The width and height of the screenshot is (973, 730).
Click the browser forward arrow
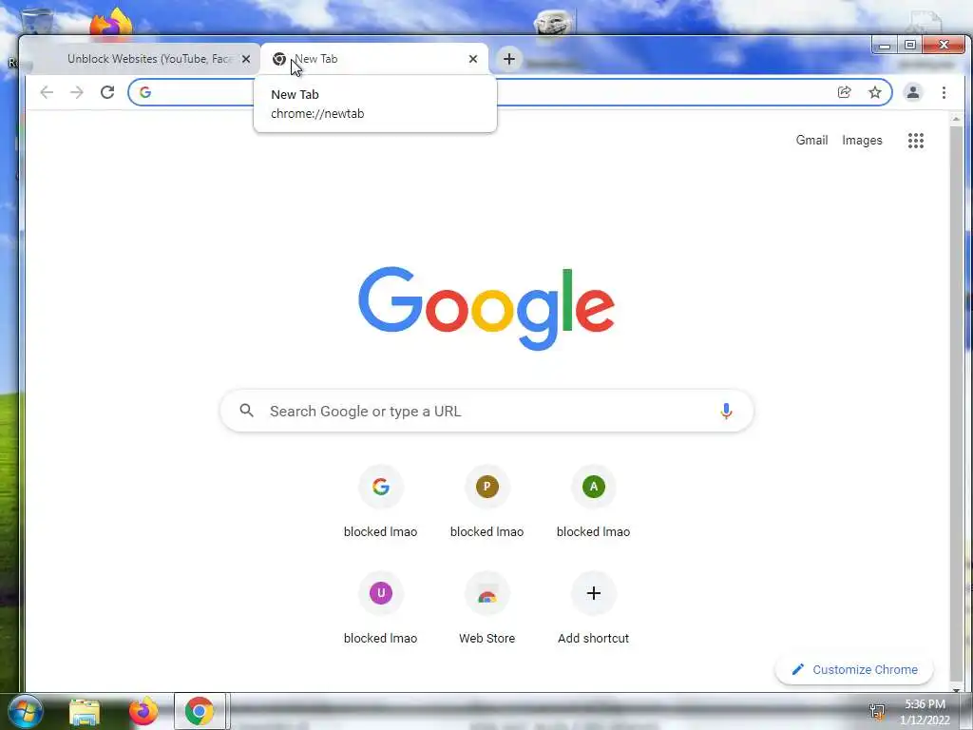coord(76,92)
